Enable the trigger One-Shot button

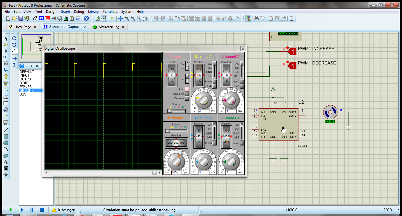point(187,94)
